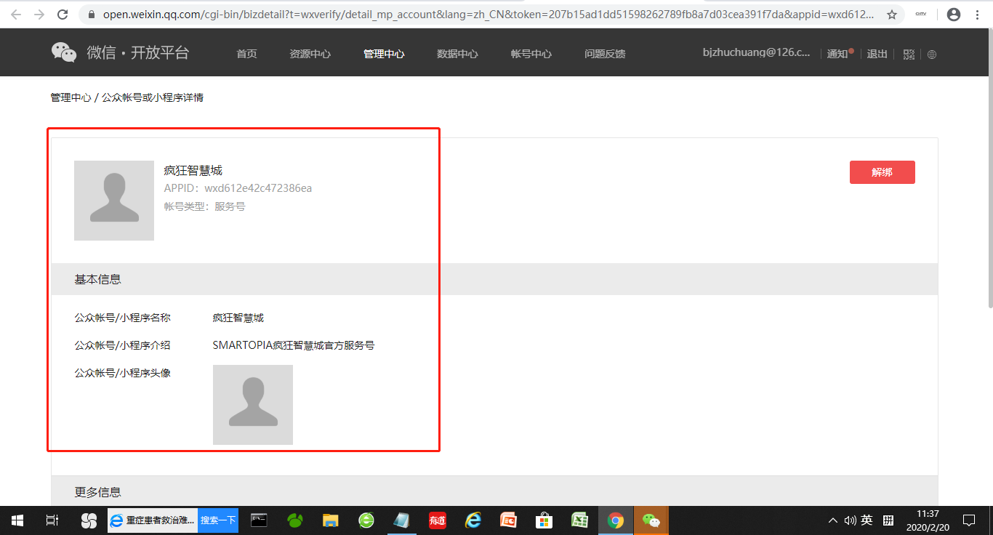Select 管理中心 navigation tab
The height and width of the screenshot is (535, 993).
coord(384,54)
